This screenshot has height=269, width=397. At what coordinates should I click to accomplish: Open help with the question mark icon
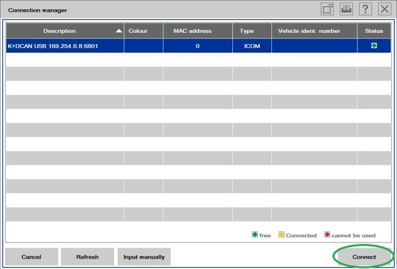click(x=366, y=9)
